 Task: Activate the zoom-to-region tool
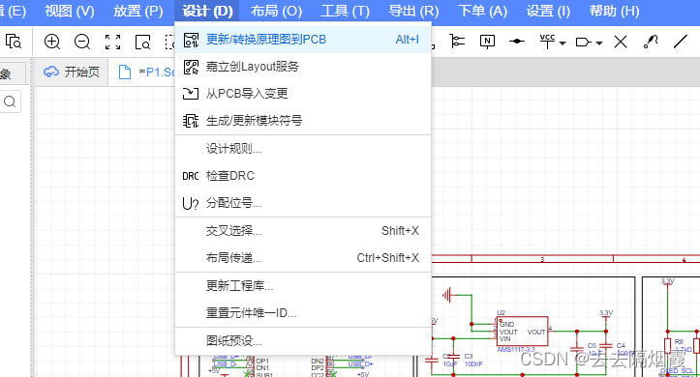tap(143, 42)
